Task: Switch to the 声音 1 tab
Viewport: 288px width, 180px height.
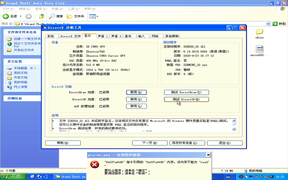Action: [x=103, y=36]
